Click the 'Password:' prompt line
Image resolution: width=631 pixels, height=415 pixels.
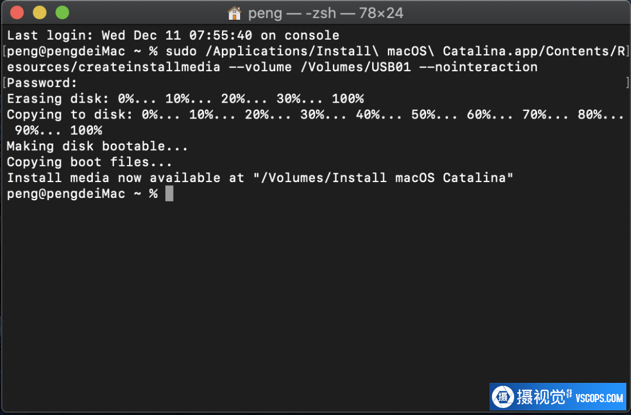coord(42,83)
